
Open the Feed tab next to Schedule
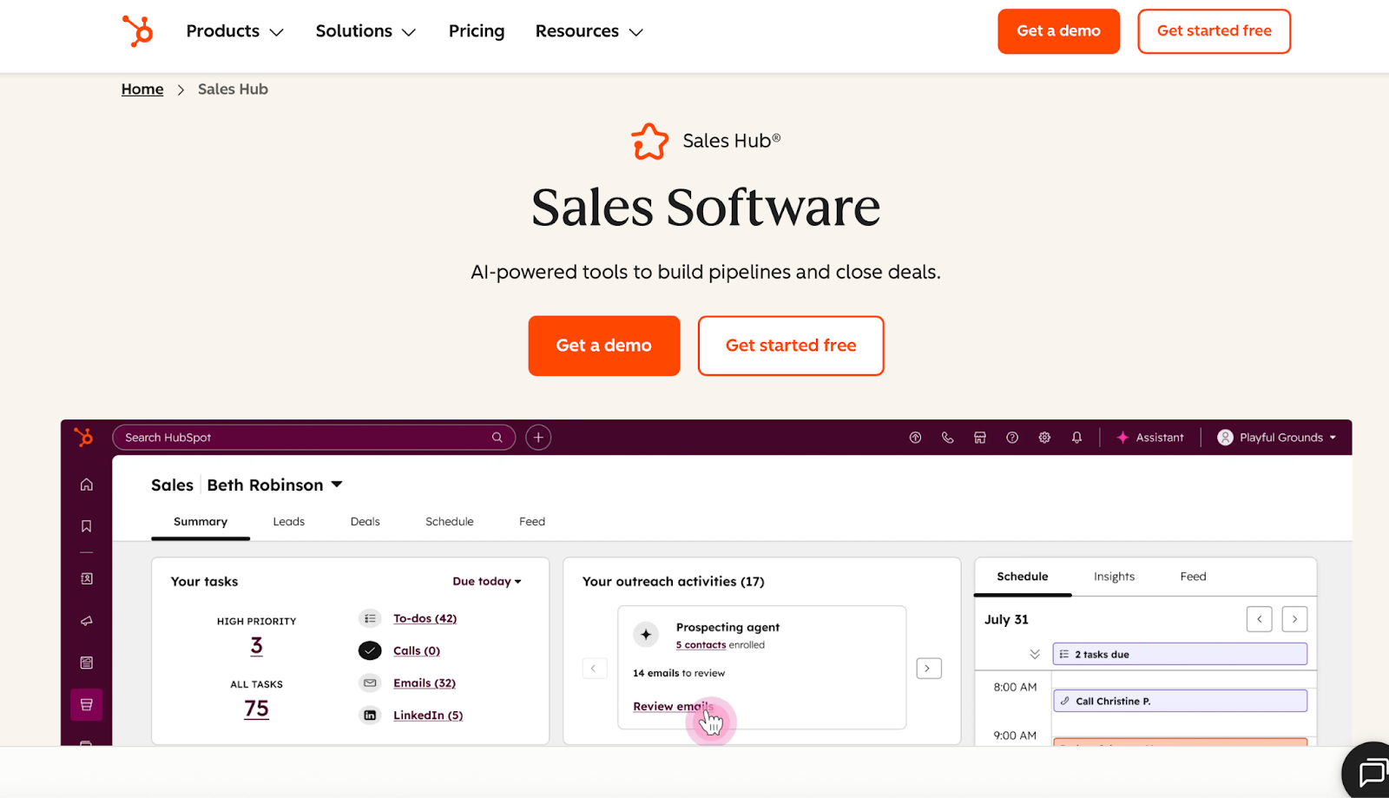pyautogui.click(x=532, y=522)
